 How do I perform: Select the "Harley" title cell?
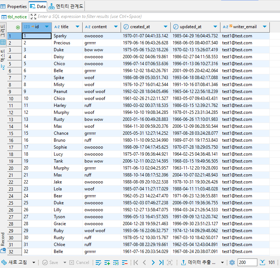click(67, 105)
